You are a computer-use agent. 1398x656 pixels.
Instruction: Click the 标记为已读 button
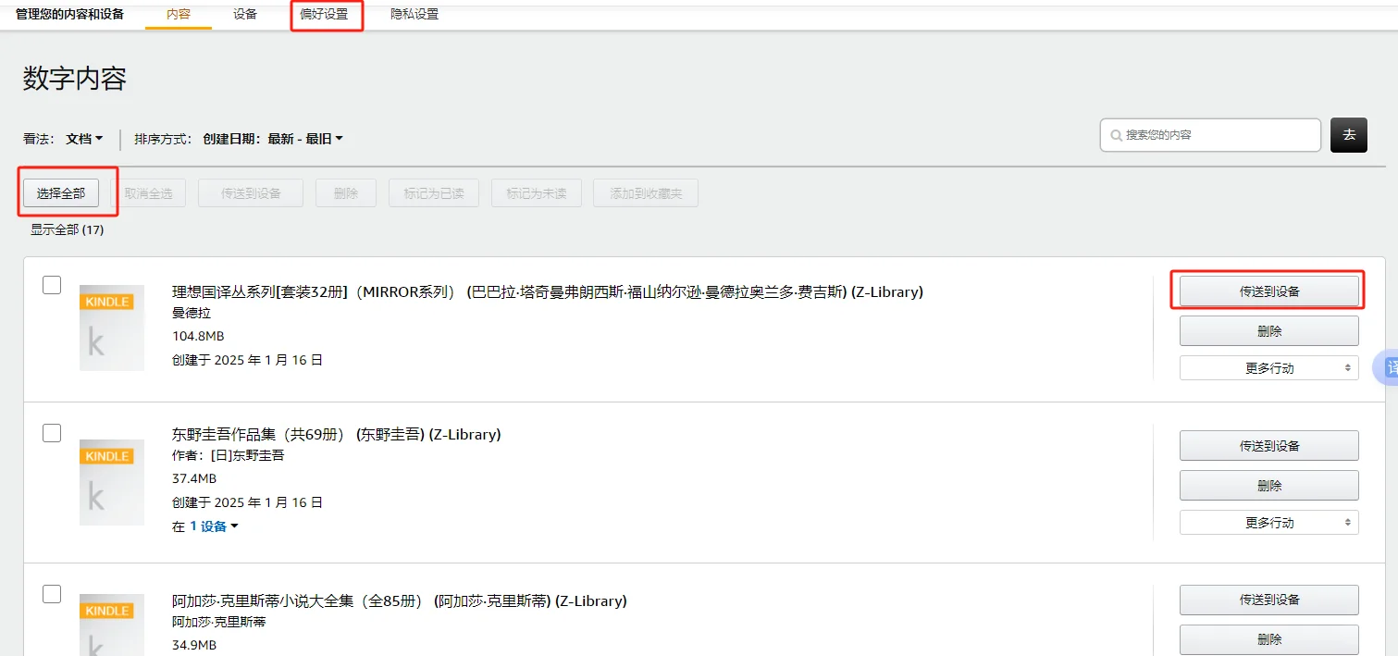tap(434, 193)
